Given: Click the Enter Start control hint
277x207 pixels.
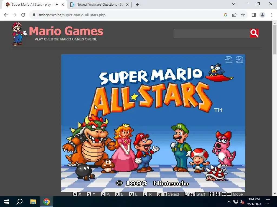Looking at the screenshot, I should (195, 194).
